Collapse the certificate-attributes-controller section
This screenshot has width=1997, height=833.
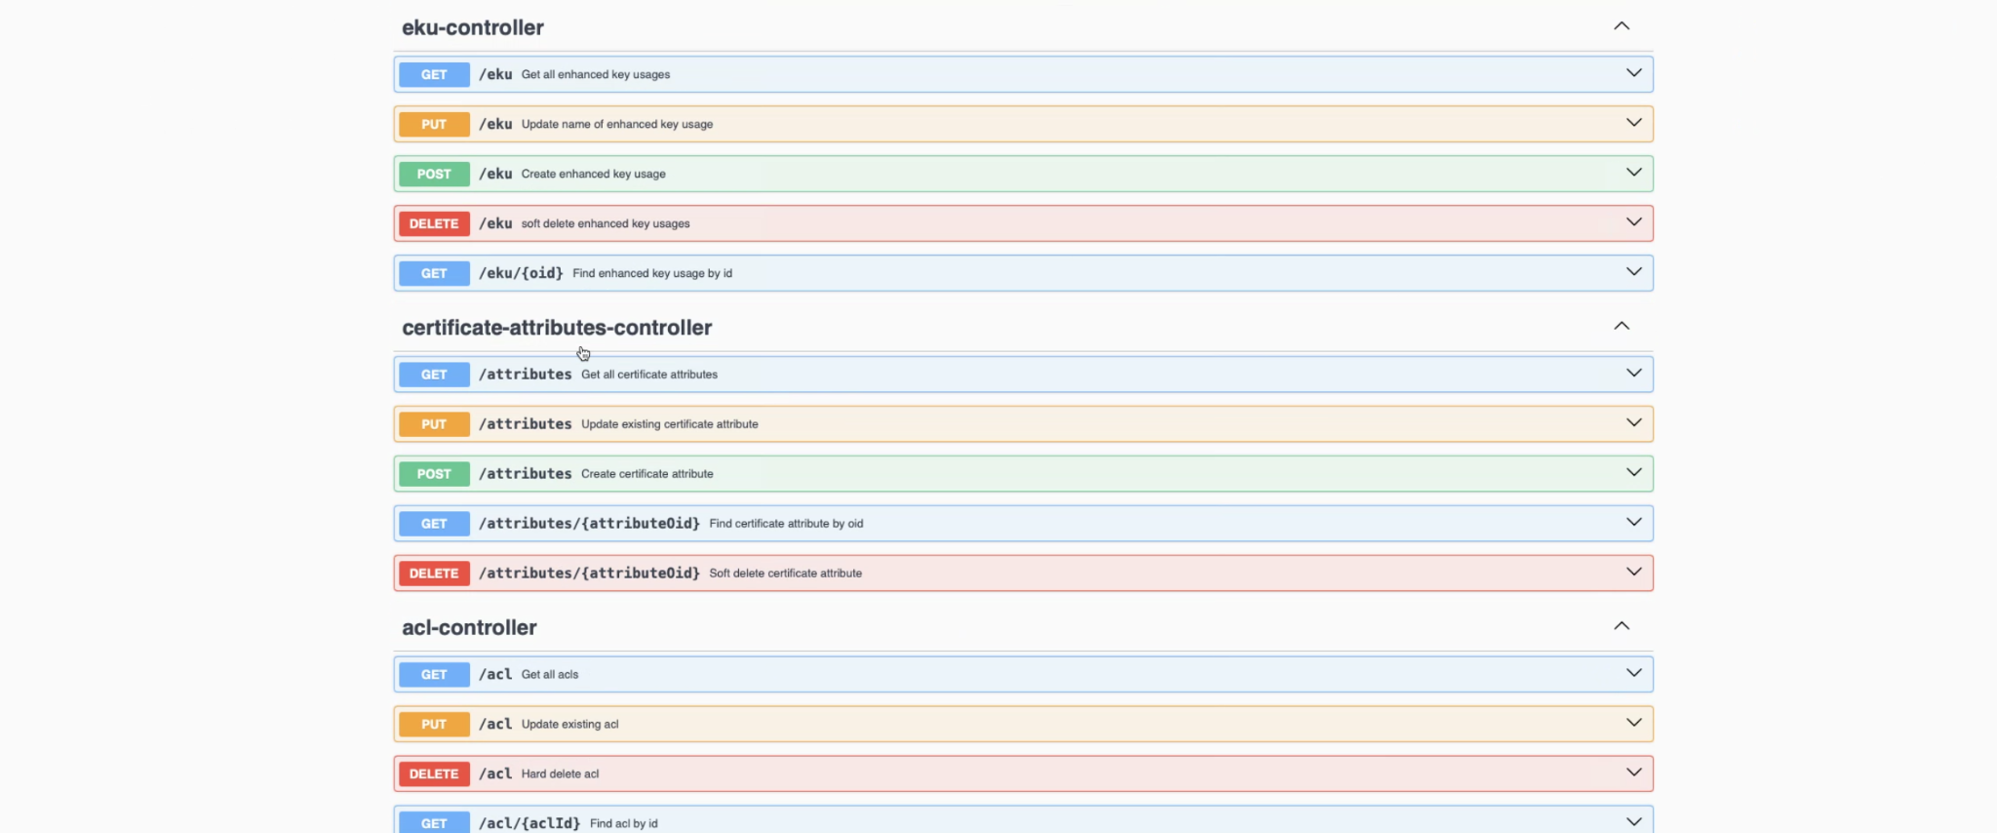(x=1621, y=326)
